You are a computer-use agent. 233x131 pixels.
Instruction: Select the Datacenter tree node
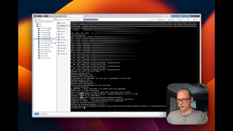coord(44,22)
